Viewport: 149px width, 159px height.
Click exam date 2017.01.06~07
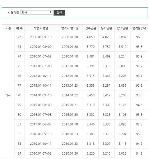click(41, 124)
